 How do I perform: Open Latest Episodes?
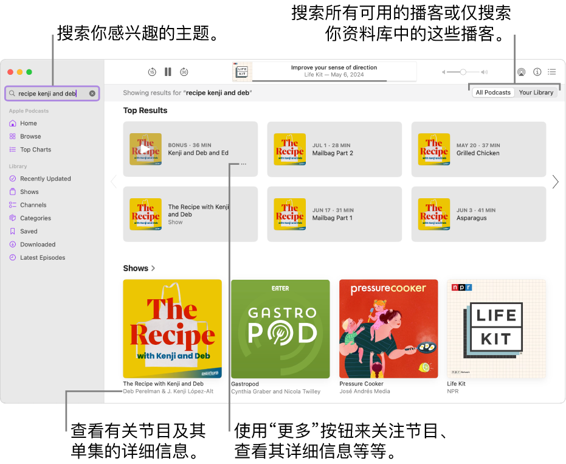[x=43, y=258]
